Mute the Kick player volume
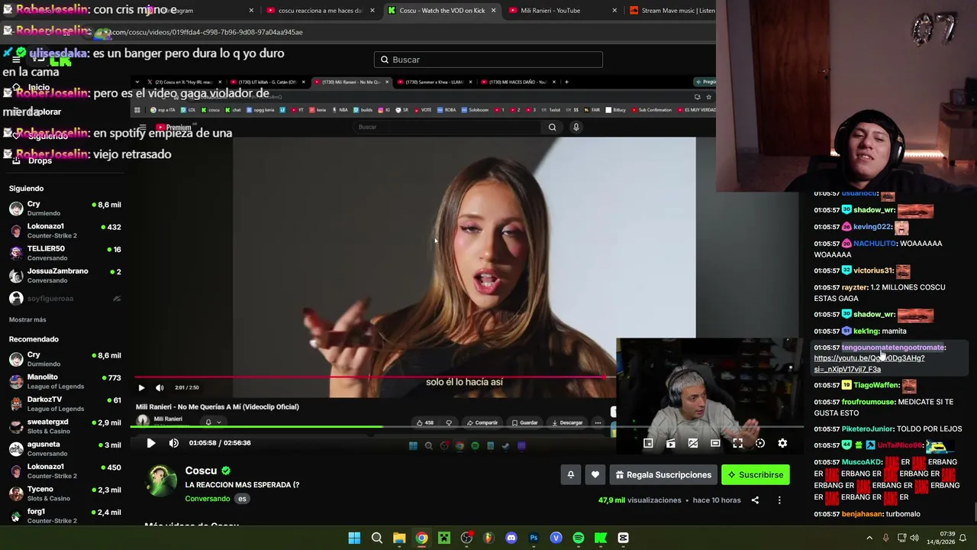This screenshot has height=550, width=977. pos(174,443)
